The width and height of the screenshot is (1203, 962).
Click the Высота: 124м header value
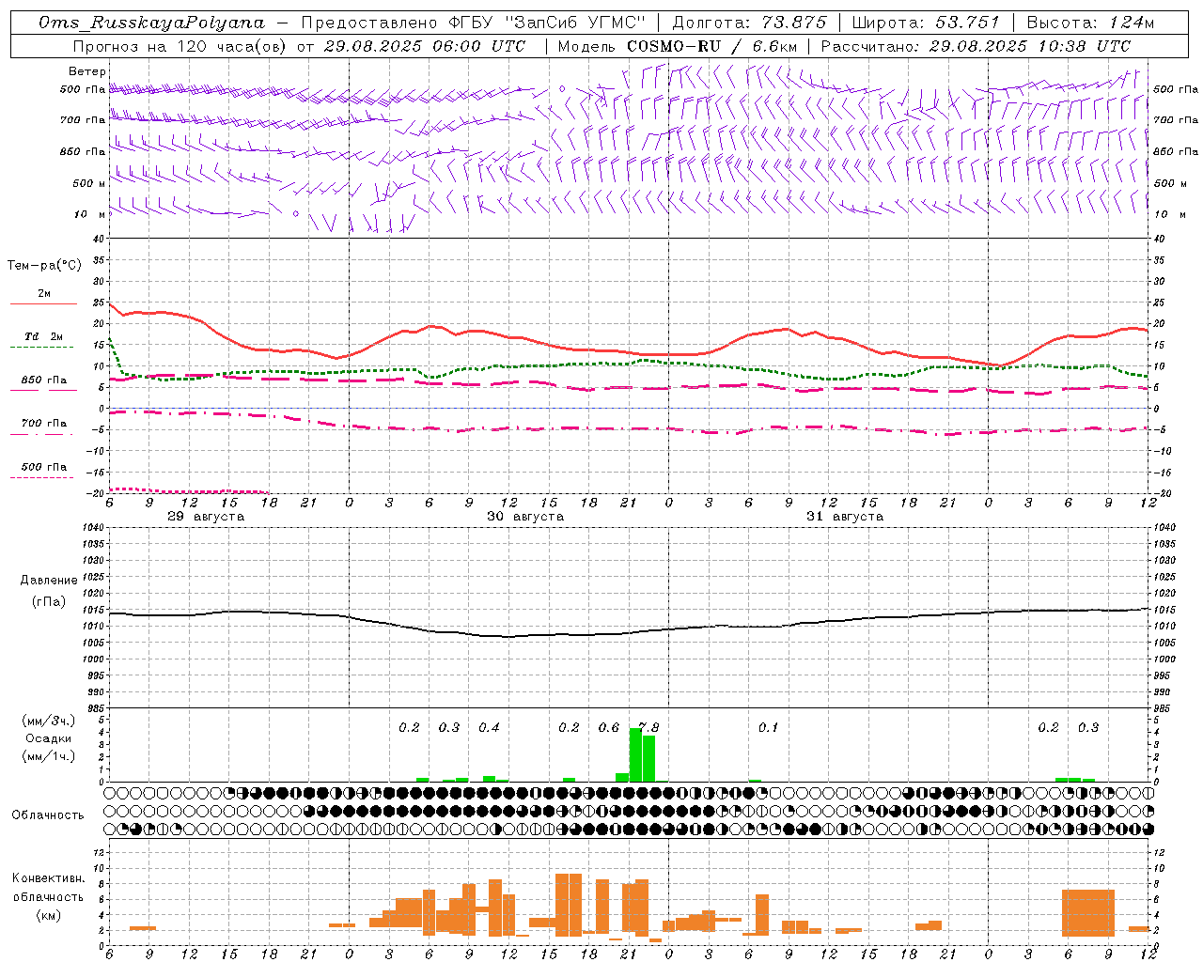1090,23
